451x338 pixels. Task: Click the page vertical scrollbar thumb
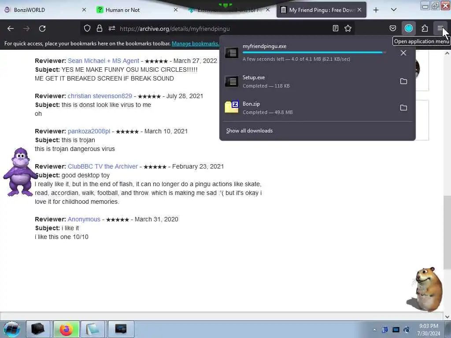coord(447,232)
